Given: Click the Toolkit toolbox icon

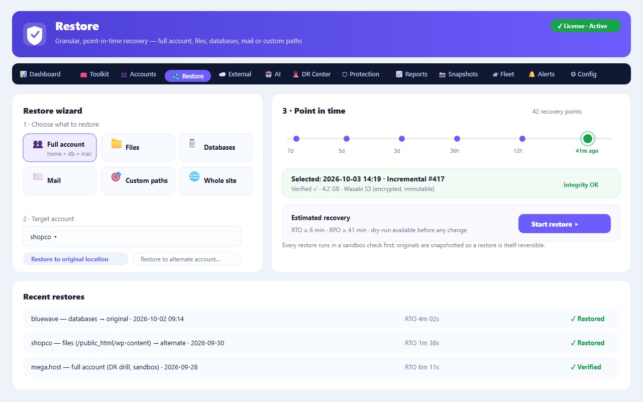Looking at the screenshot, I should point(83,74).
